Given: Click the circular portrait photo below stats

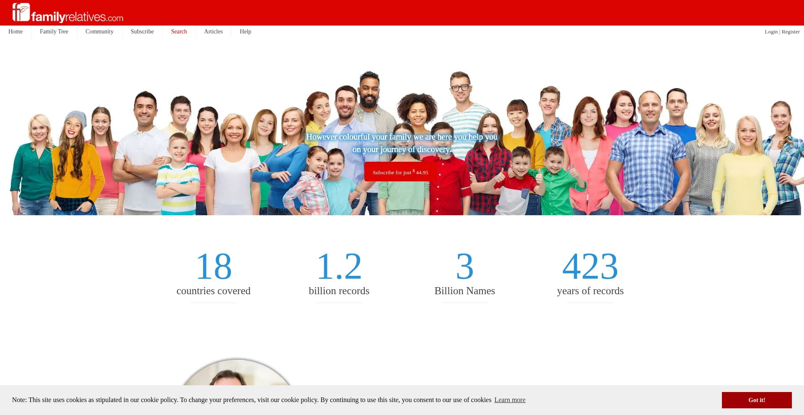Looking at the screenshot, I should (x=237, y=372).
